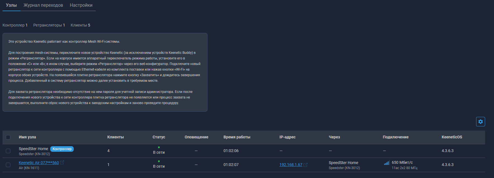The image size is (494, 178).
Task: Click green online status dot for Keenetic Air
Action: coord(159,161)
